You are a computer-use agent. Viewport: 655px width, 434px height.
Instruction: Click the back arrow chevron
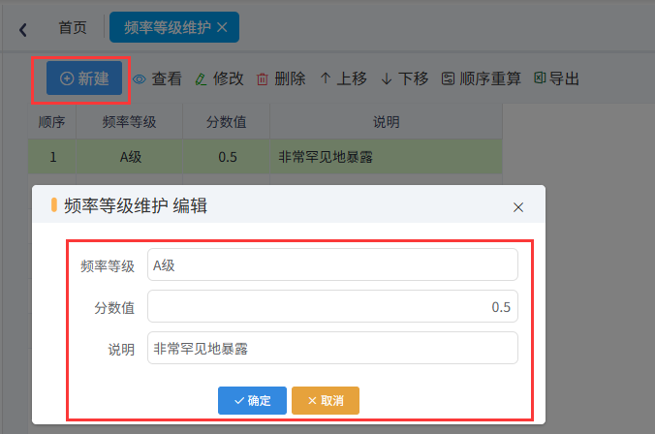23,29
